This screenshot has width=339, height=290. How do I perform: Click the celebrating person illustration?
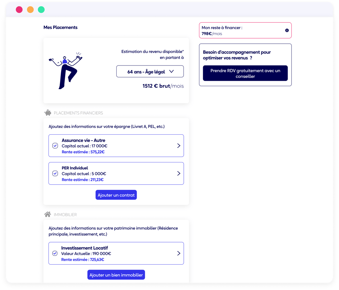coord(65,70)
